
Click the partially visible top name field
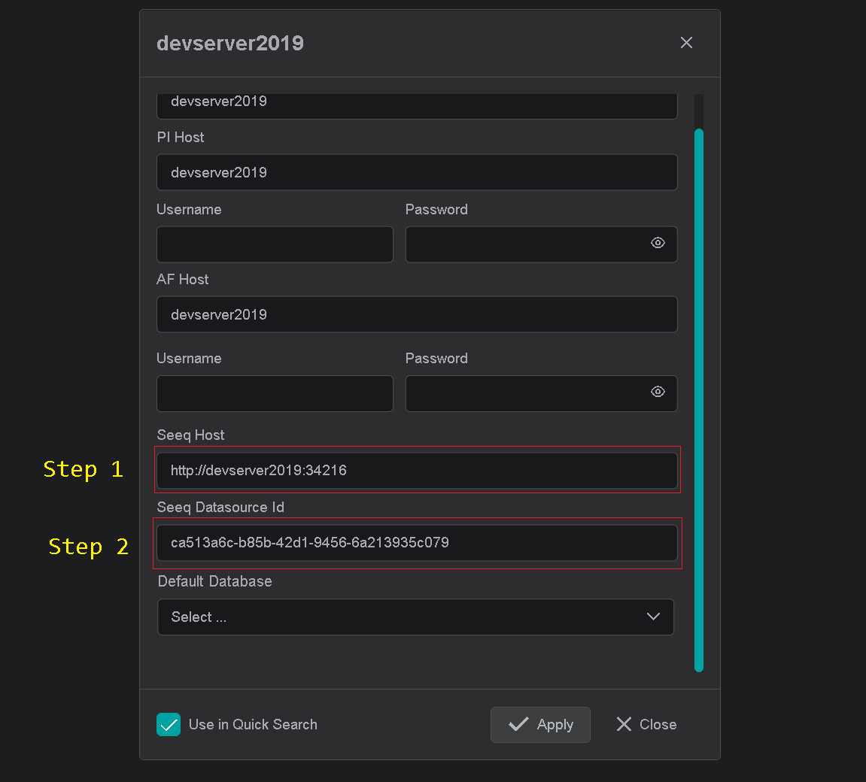pyautogui.click(x=417, y=106)
